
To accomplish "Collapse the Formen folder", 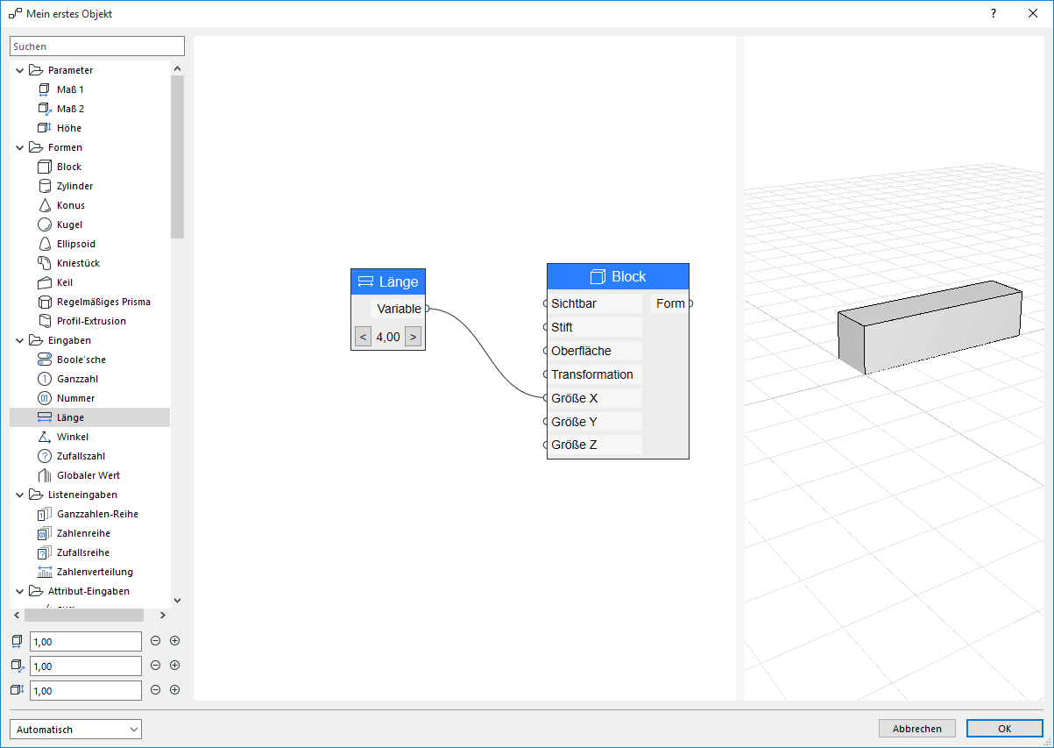I will pyautogui.click(x=19, y=147).
